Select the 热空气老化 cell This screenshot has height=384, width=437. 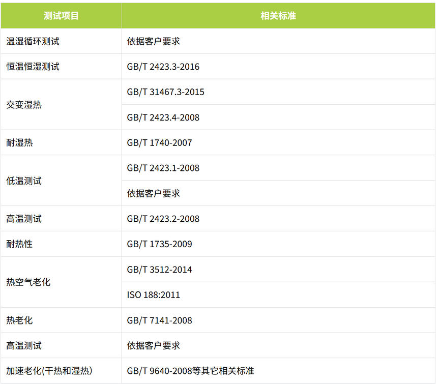coord(61,282)
